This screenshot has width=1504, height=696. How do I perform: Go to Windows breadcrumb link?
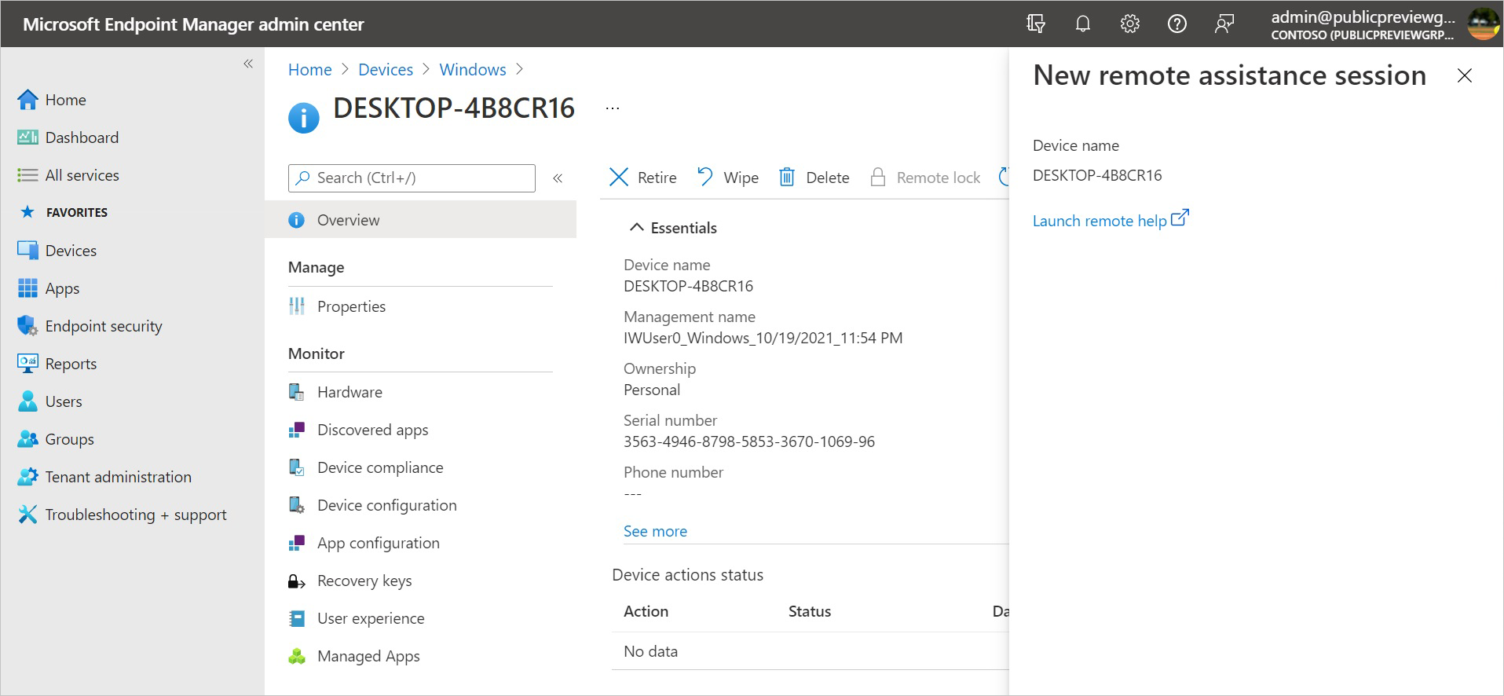pyautogui.click(x=473, y=69)
